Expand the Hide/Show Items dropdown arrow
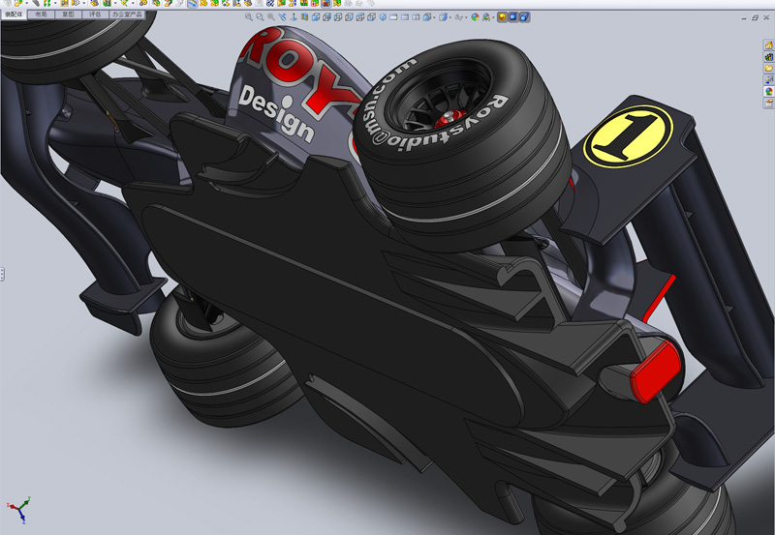 click(466, 17)
